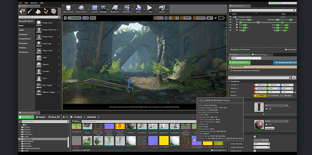This screenshot has width=312, height=155.
Task: Place an Empty Actor from the list
Action: pos(48,23)
